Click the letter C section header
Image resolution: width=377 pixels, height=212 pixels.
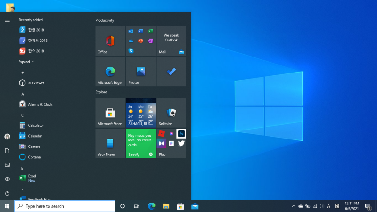coord(22,115)
